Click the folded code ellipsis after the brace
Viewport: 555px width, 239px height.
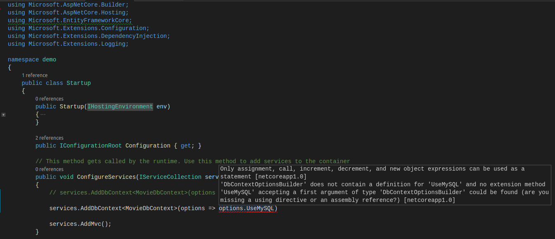click(42, 114)
